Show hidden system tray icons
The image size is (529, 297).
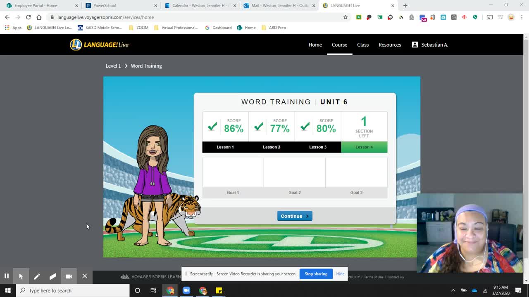coord(453,290)
